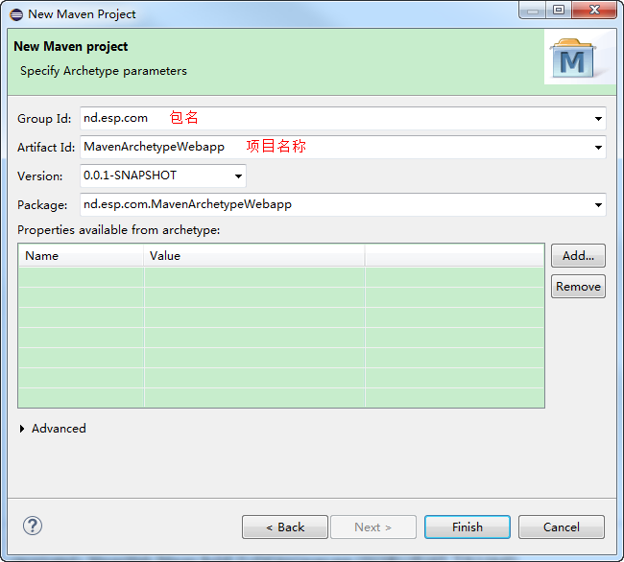Go to the previous page with Back
This screenshot has height=562, width=624.
tap(285, 527)
